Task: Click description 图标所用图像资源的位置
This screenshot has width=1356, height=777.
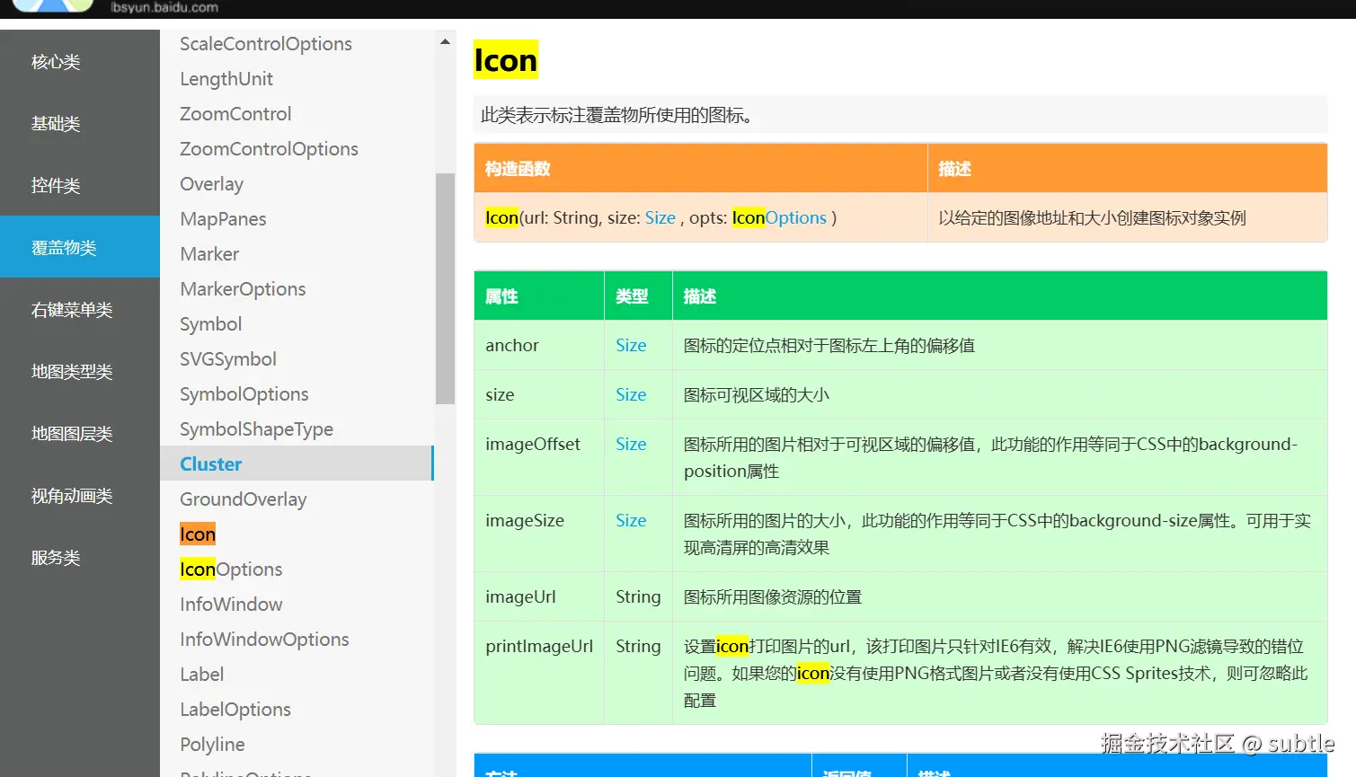Action: pos(773,596)
